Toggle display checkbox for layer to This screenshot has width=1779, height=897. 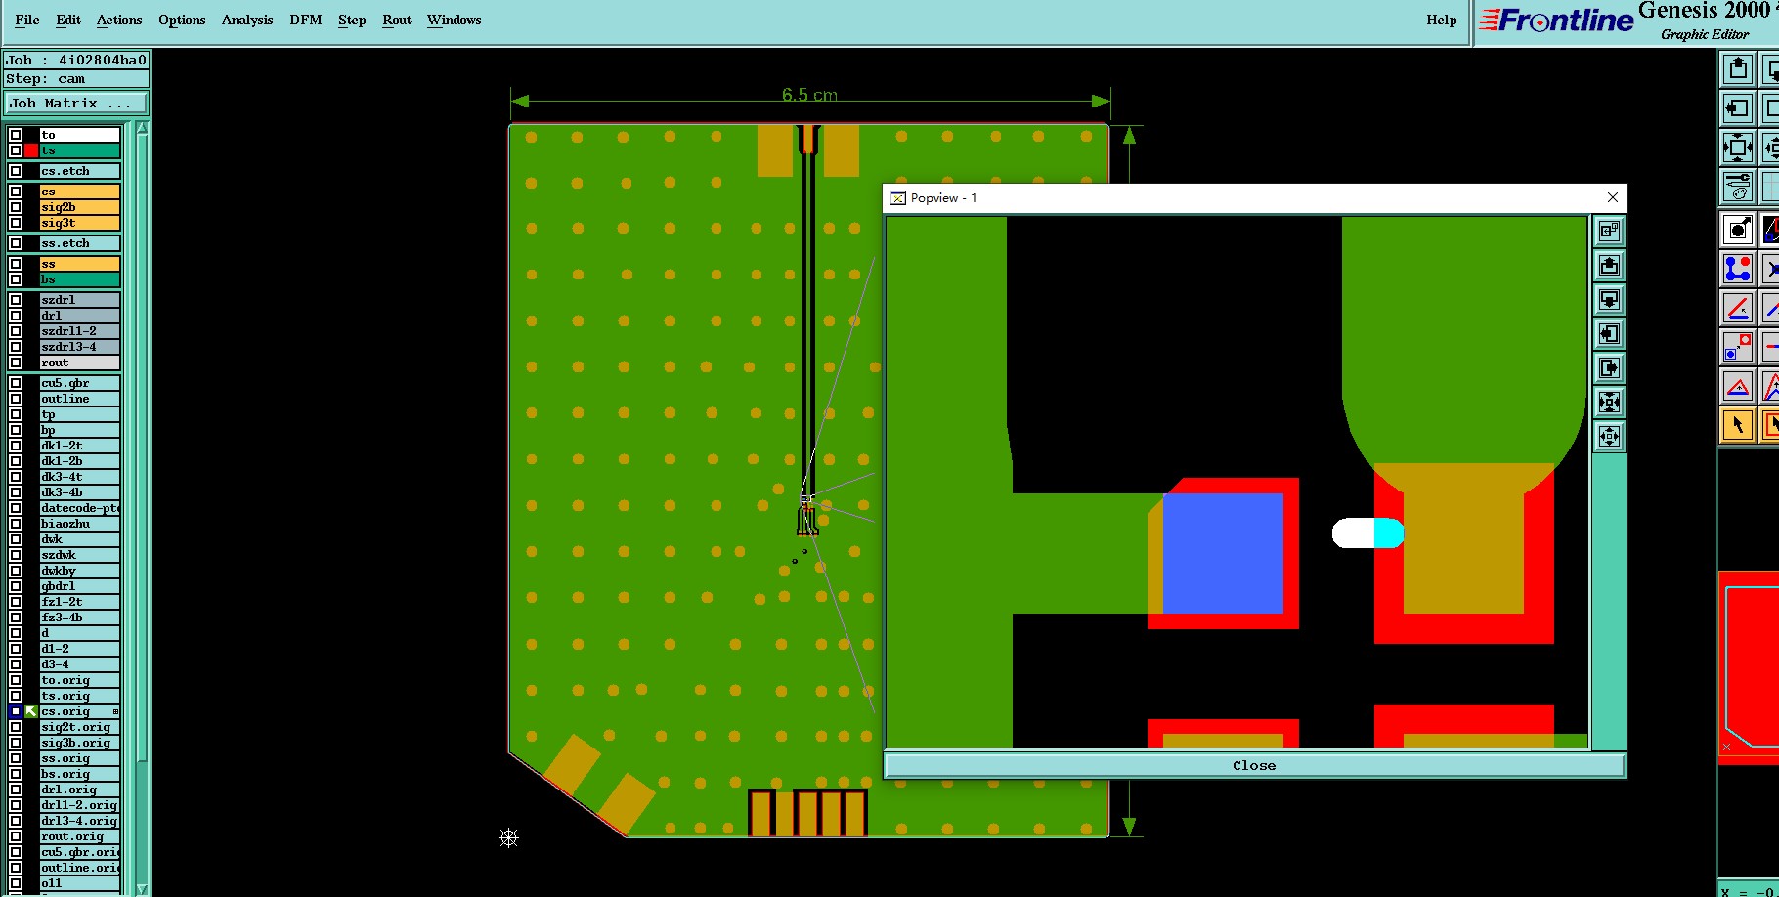point(16,135)
